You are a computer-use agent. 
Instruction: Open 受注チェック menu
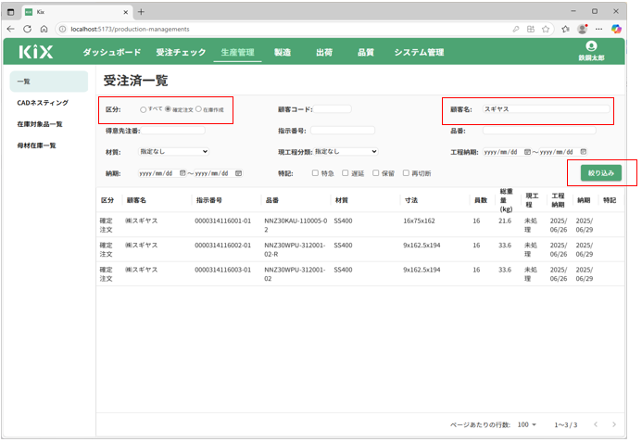coord(181,53)
